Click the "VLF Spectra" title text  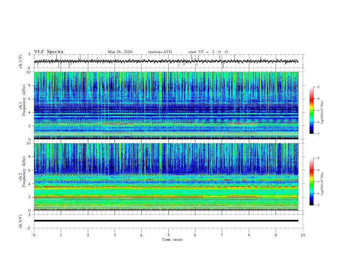[x=49, y=52]
